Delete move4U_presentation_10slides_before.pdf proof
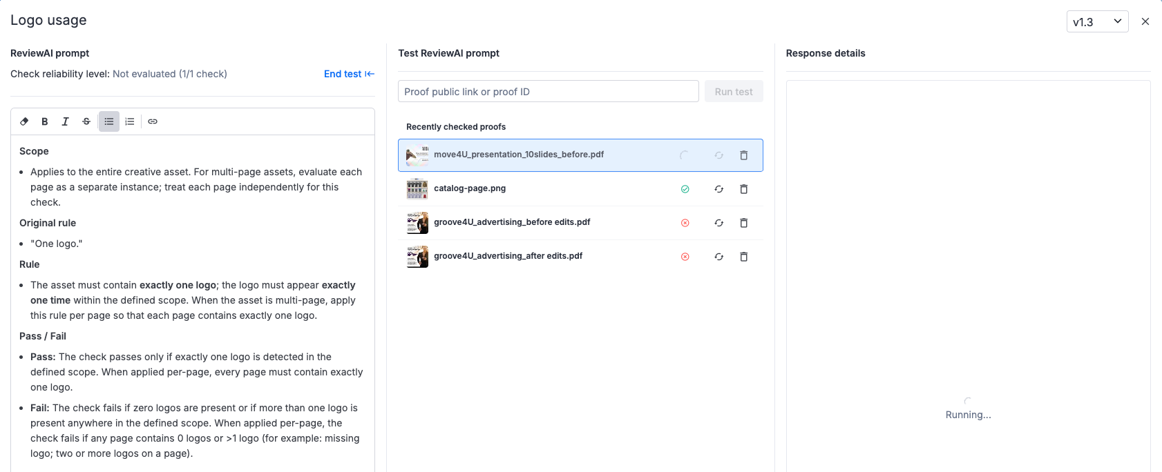The height and width of the screenshot is (472, 1162). [x=744, y=155]
